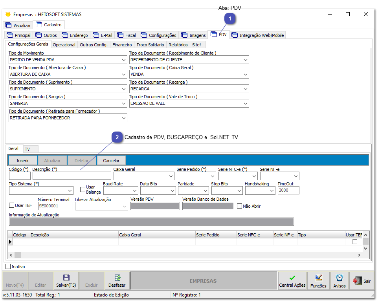378x302 pixels.
Task: Click the Funções icon
Action: pyautogui.click(x=318, y=277)
